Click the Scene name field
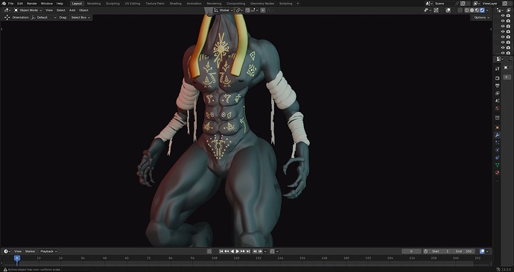 (x=444, y=3)
